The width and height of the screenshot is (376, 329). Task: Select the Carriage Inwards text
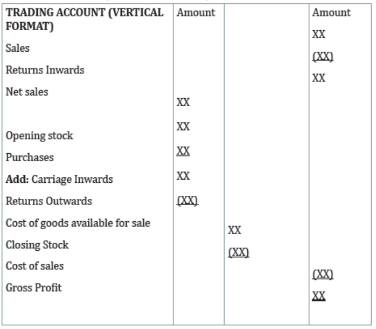click(72, 180)
